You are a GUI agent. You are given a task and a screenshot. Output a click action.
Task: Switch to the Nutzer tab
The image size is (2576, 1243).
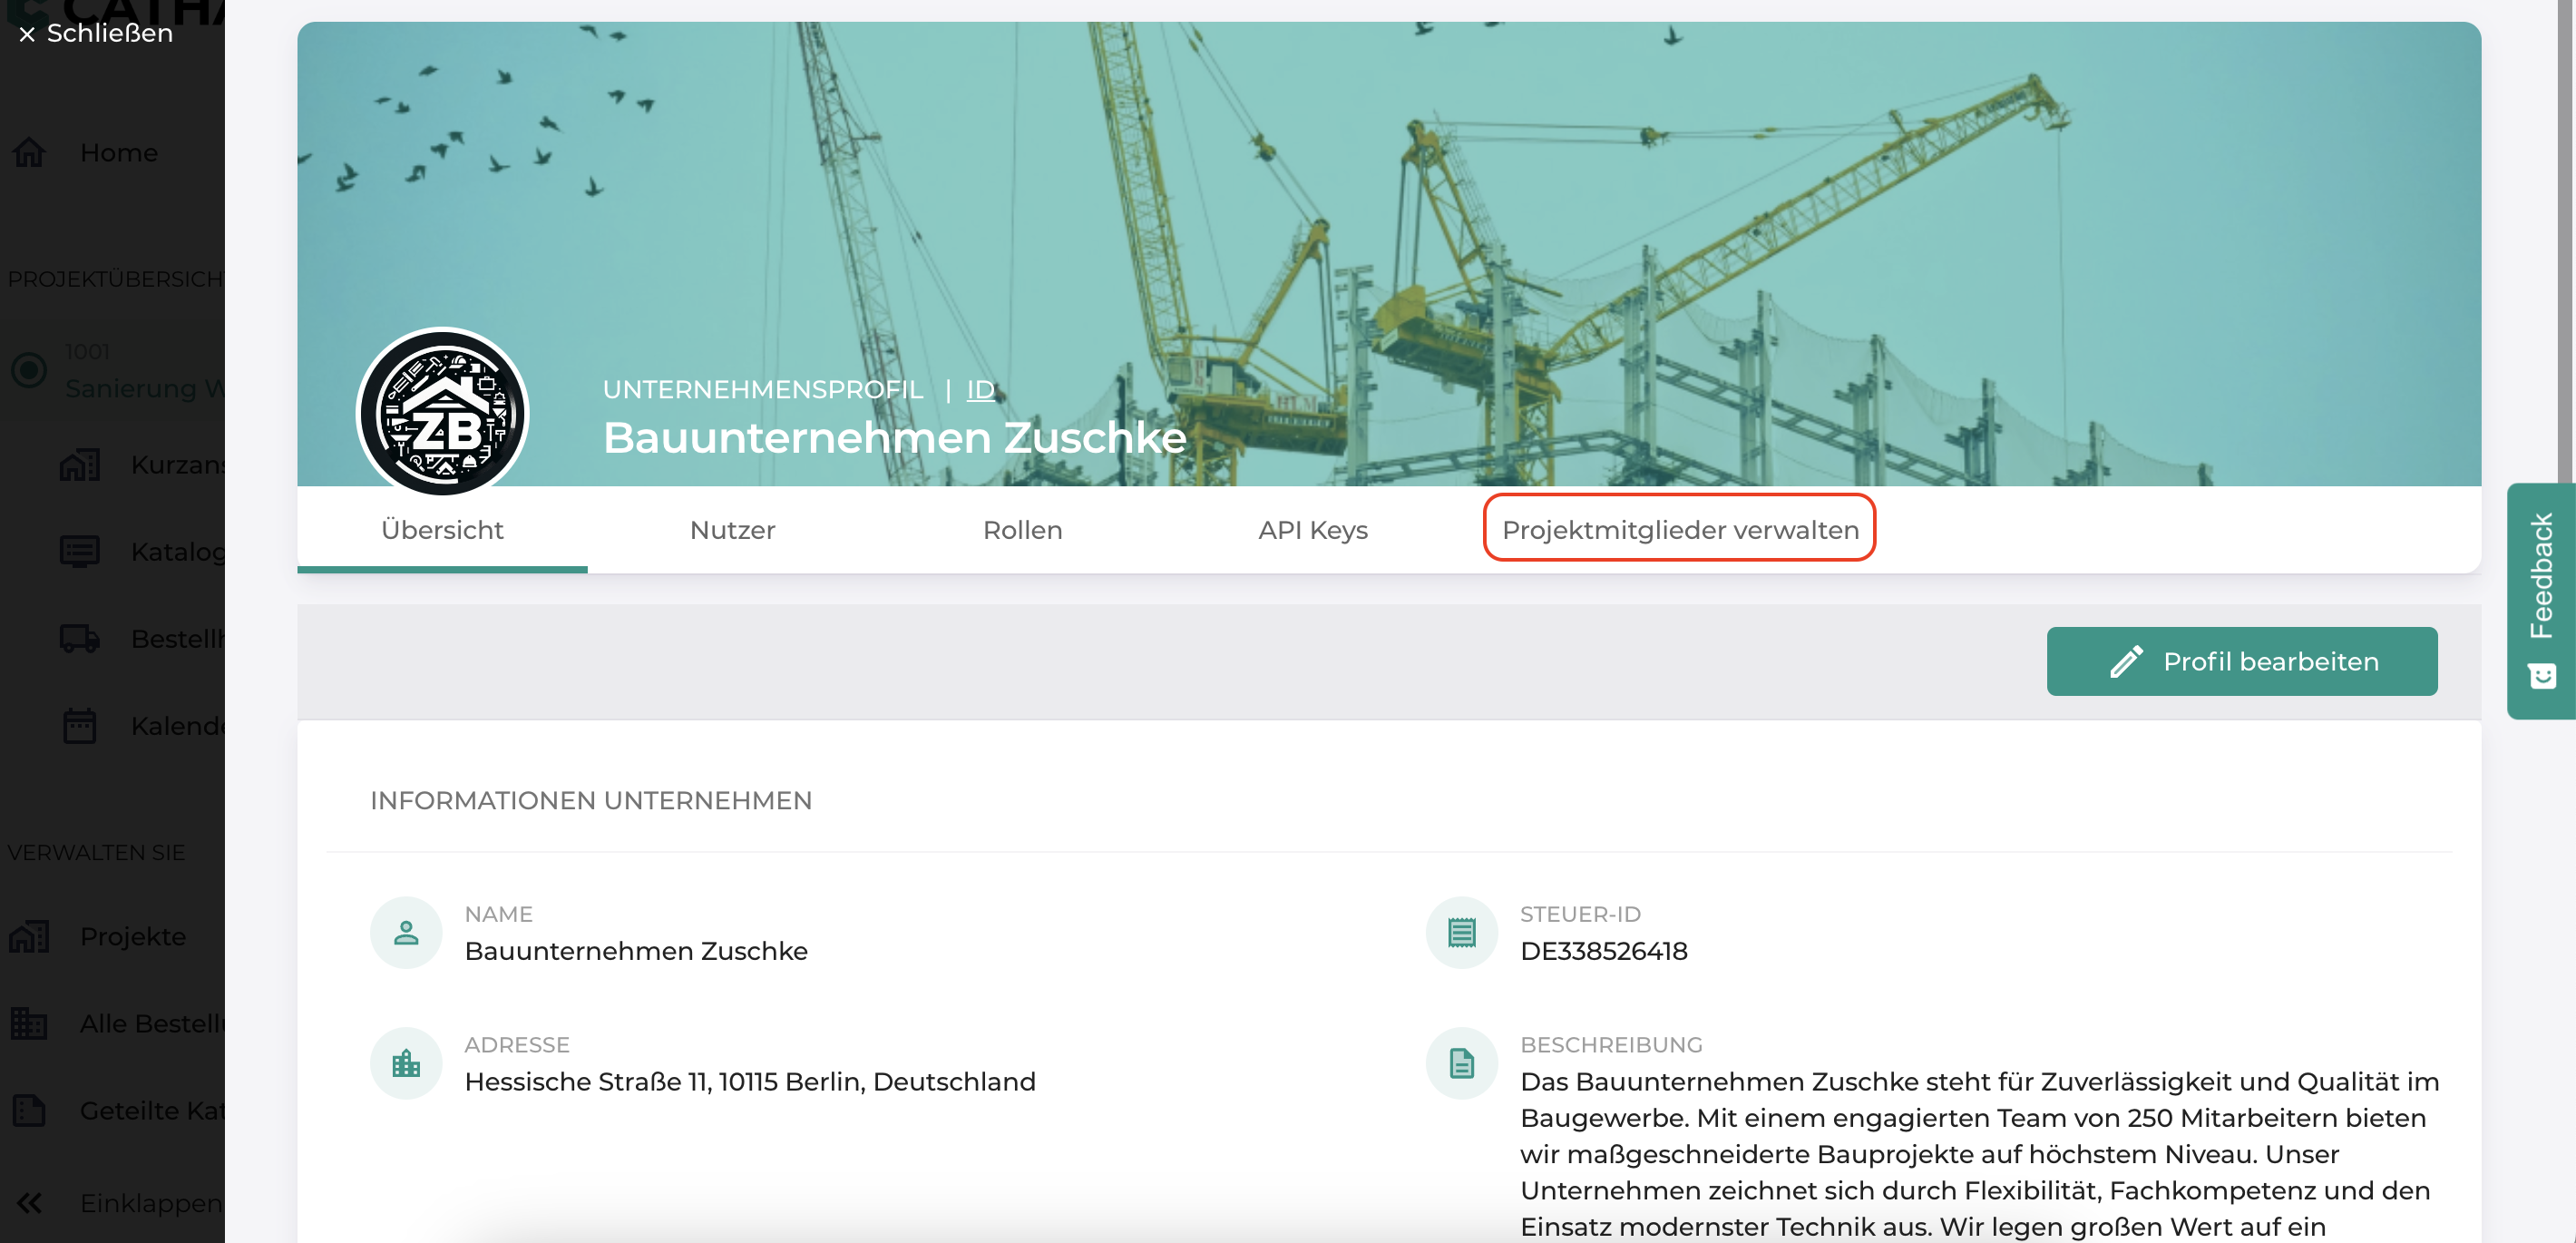[732, 530]
